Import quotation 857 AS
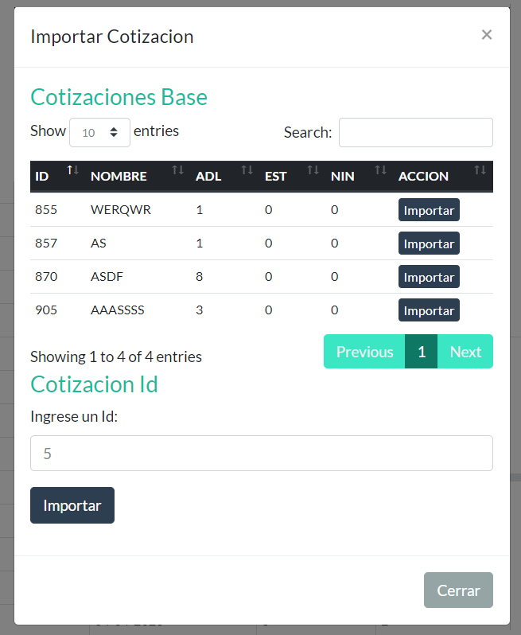 [x=429, y=244]
